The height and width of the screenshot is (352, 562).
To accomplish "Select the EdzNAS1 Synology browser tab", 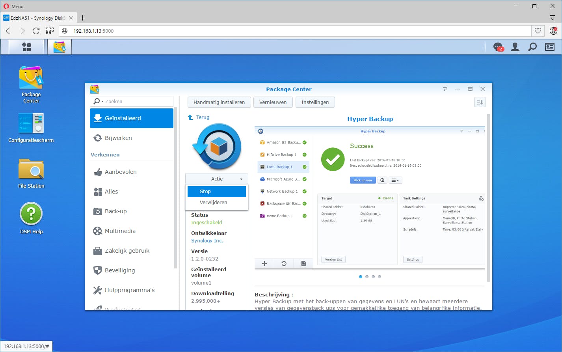I will pyautogui.click(x=38, y=18).
